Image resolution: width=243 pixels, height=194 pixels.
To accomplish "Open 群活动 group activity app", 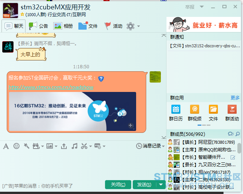I will (x=232, y=113).
